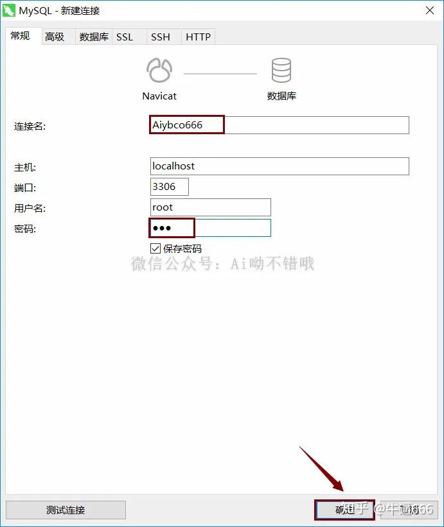Switch to the 高级 tab

(55, 37)
